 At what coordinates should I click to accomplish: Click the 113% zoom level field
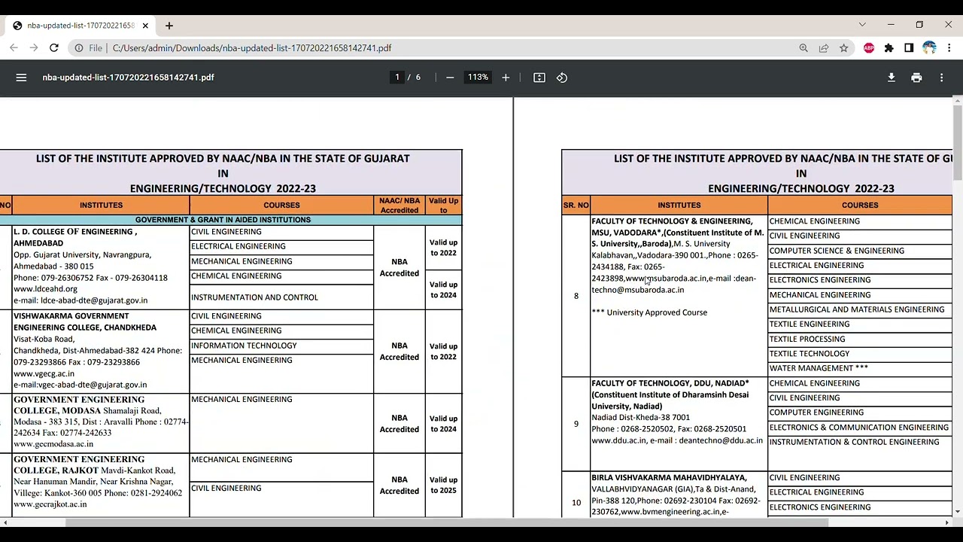[478, 78]
